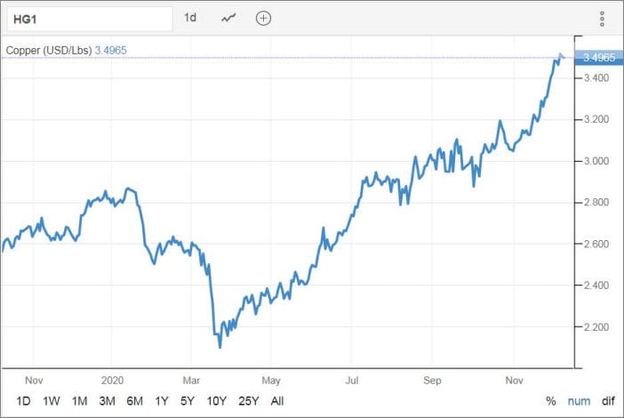Click the add indicator plus icon
The height and width of the screenshot is (418, 624).
(263, 18)
